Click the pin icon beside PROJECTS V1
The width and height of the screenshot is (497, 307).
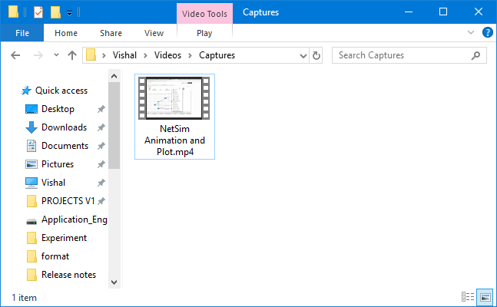(101, 201)
